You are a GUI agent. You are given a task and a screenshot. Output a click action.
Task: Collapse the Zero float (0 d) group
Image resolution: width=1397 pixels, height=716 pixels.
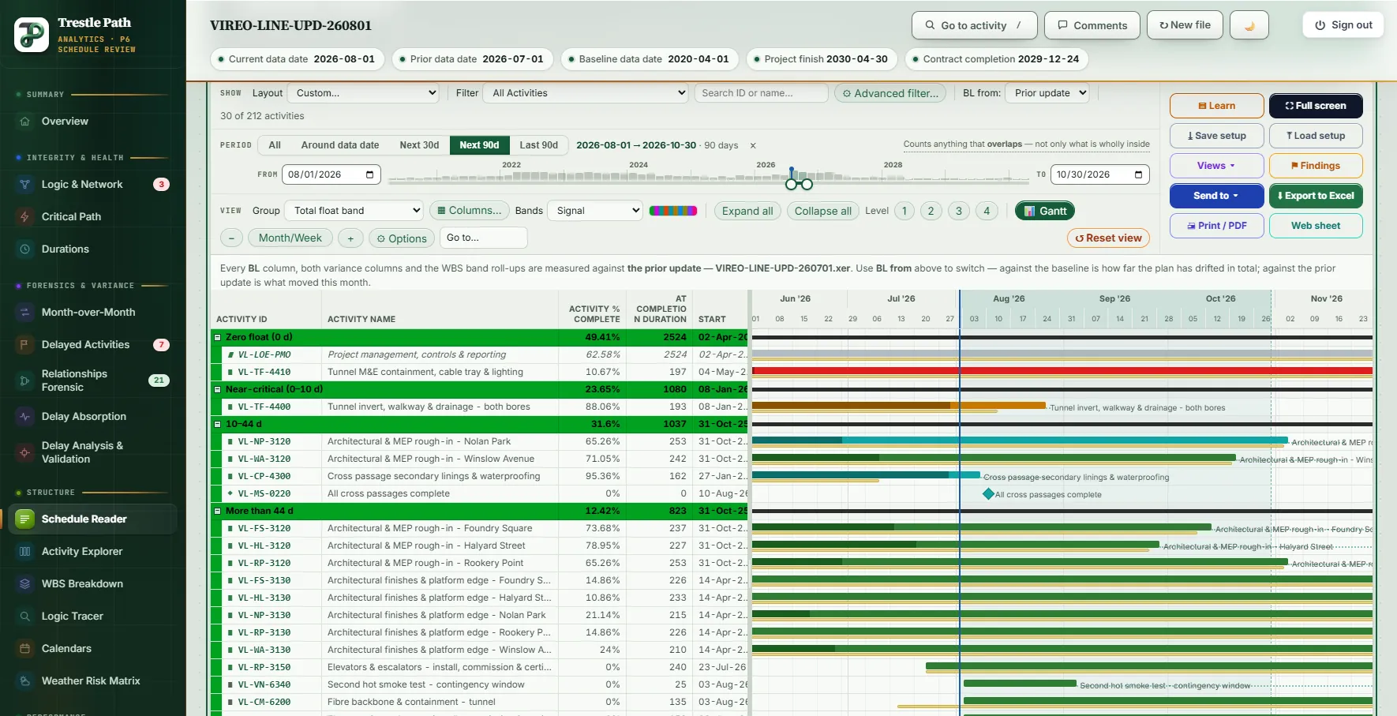click(x=217, y=337)
